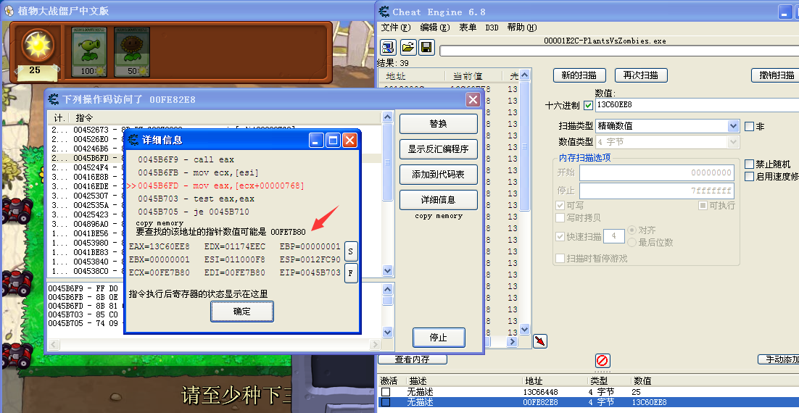Click the 数值 input field containing 13C60EE8
Screen dimensions: 799x413
click(x=697, y=105)
